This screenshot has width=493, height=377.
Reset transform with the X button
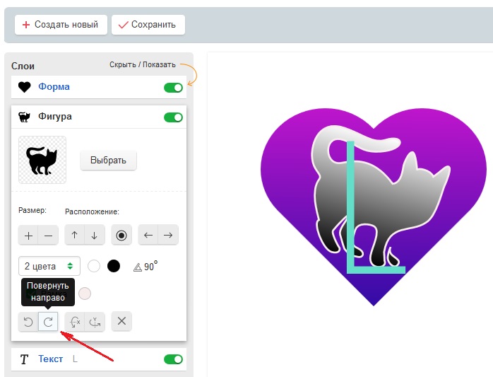121,321
